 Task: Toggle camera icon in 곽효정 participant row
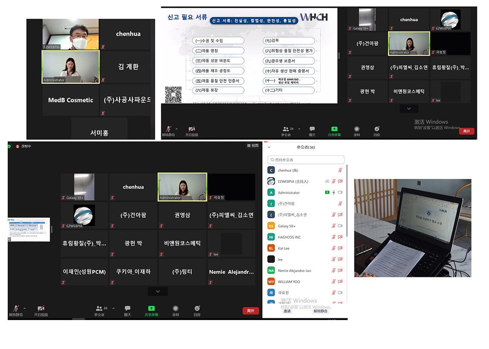click(x=340, y=292)
